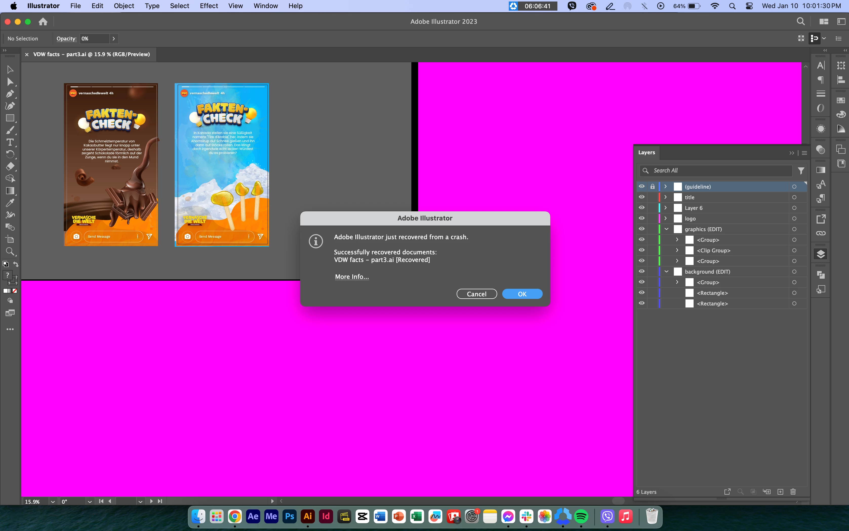Select the Type tool
Screen dimensions: 849x531
tap(10, 142)
